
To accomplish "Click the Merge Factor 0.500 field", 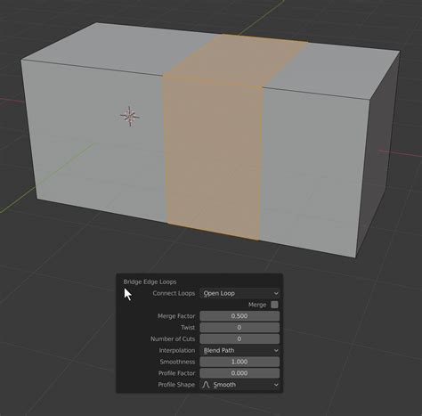I will pyautogui.click(x=239, y=316).
